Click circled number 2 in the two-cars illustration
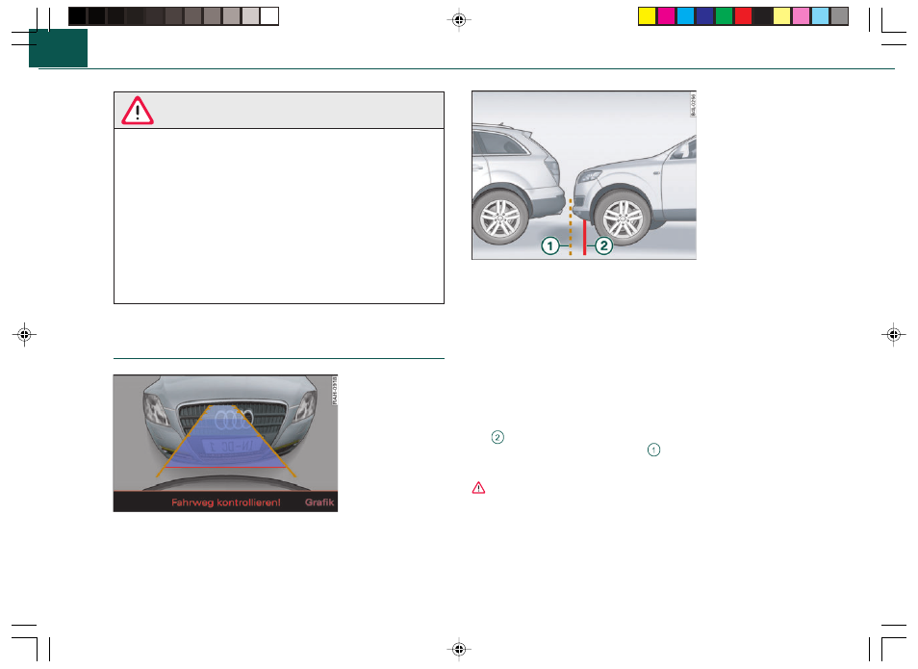This screenshot has height=669, width=918. tap(603, 245)
